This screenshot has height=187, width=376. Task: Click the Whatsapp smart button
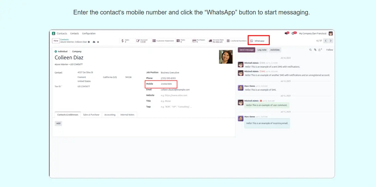coord(259,41)
